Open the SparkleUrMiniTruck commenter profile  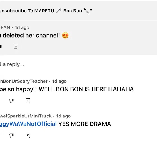[26, 116]
